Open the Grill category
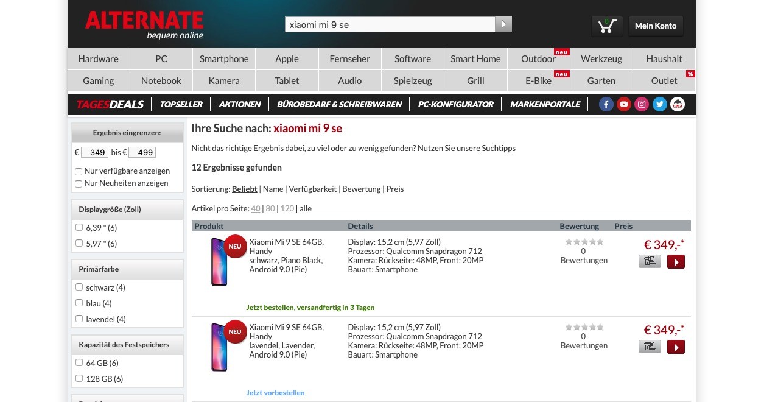The width and height of the screenshot is (764, 402). [x=475, y=80]
